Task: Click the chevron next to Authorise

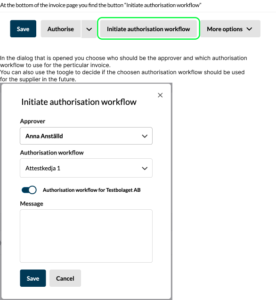Action: tap(89, 29)
